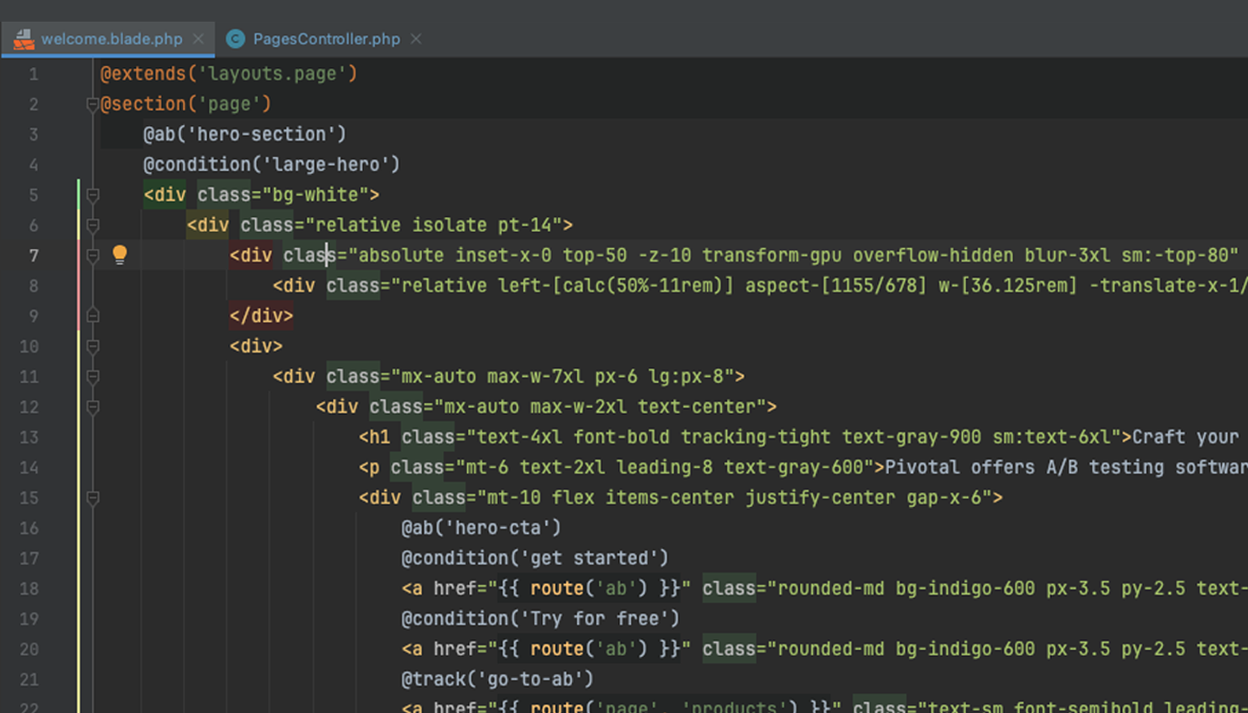1248x713 pixels.
Task: Click line number 18 in the gutter
Action: click(29, 588)
